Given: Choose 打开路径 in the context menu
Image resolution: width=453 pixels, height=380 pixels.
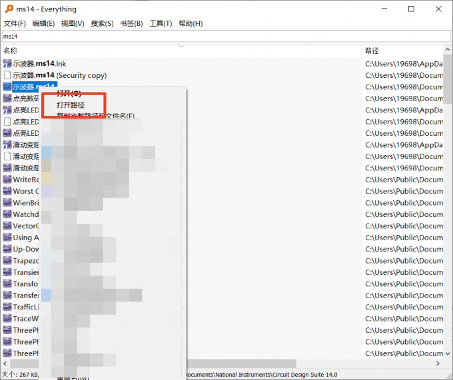Looking at the screenshot, I should tap(71, 104).
